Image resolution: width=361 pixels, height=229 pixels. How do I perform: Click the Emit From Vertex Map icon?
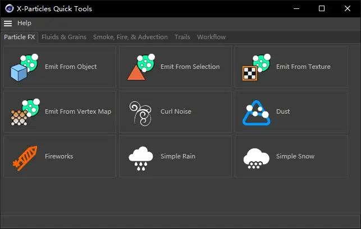24,112
